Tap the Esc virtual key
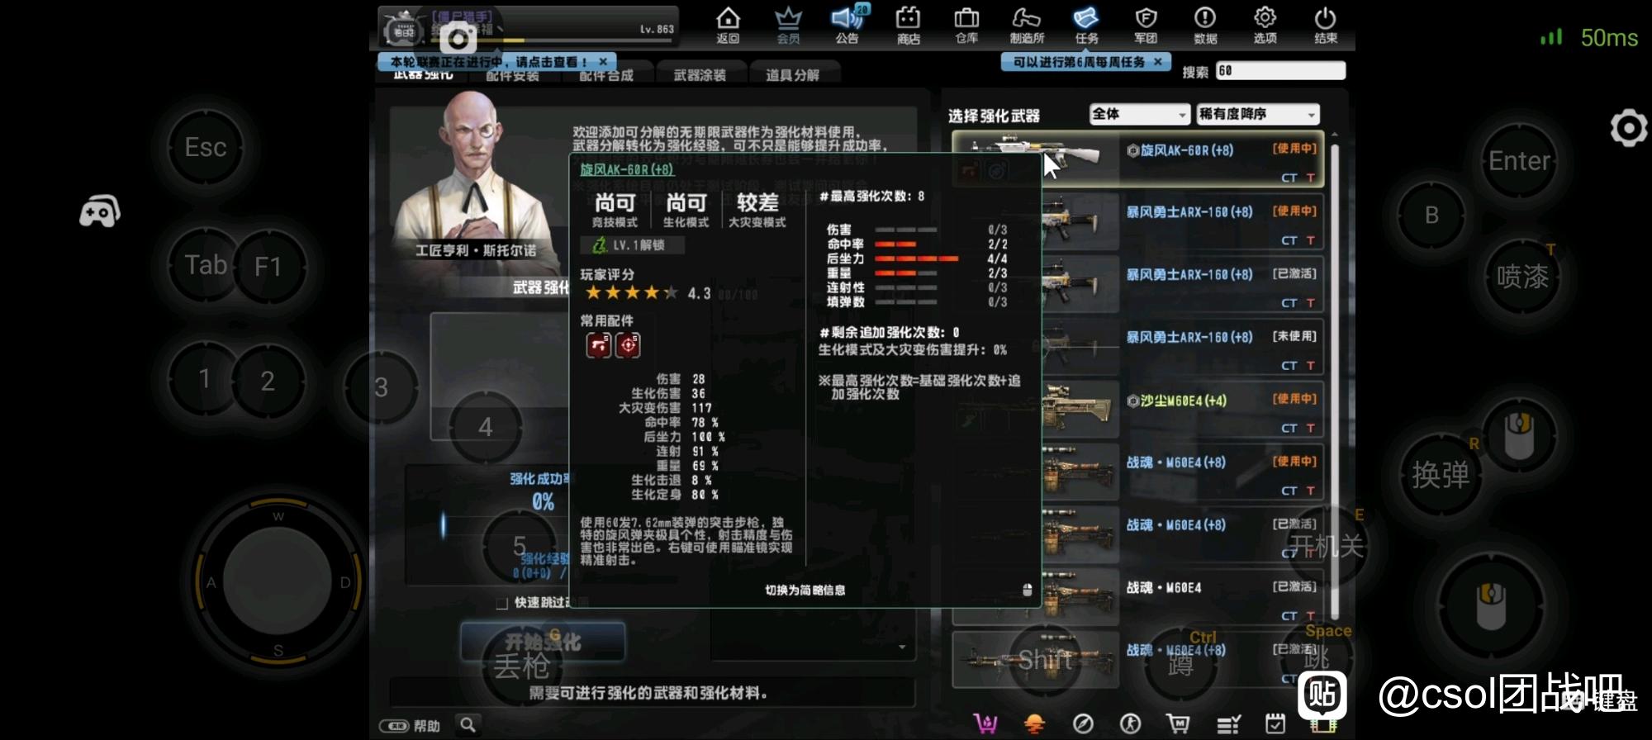Viewport: 1652px width, 740px height. (x=206, y=148)
